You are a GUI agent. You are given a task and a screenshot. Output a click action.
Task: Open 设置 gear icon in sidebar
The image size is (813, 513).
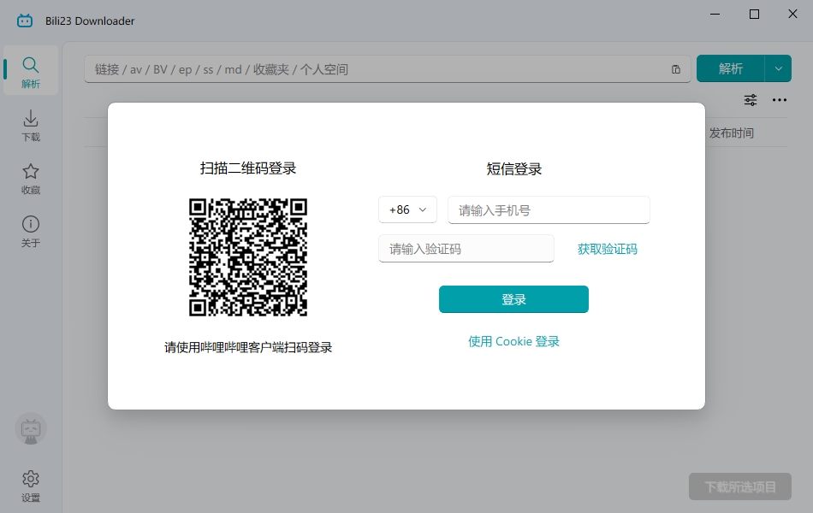[x=31, y=486]
